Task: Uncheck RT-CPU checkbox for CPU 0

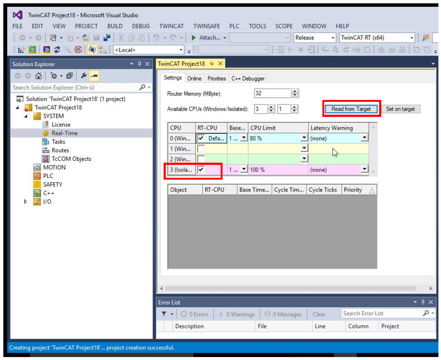Action: pyautogui.click(x=201, y=138)
